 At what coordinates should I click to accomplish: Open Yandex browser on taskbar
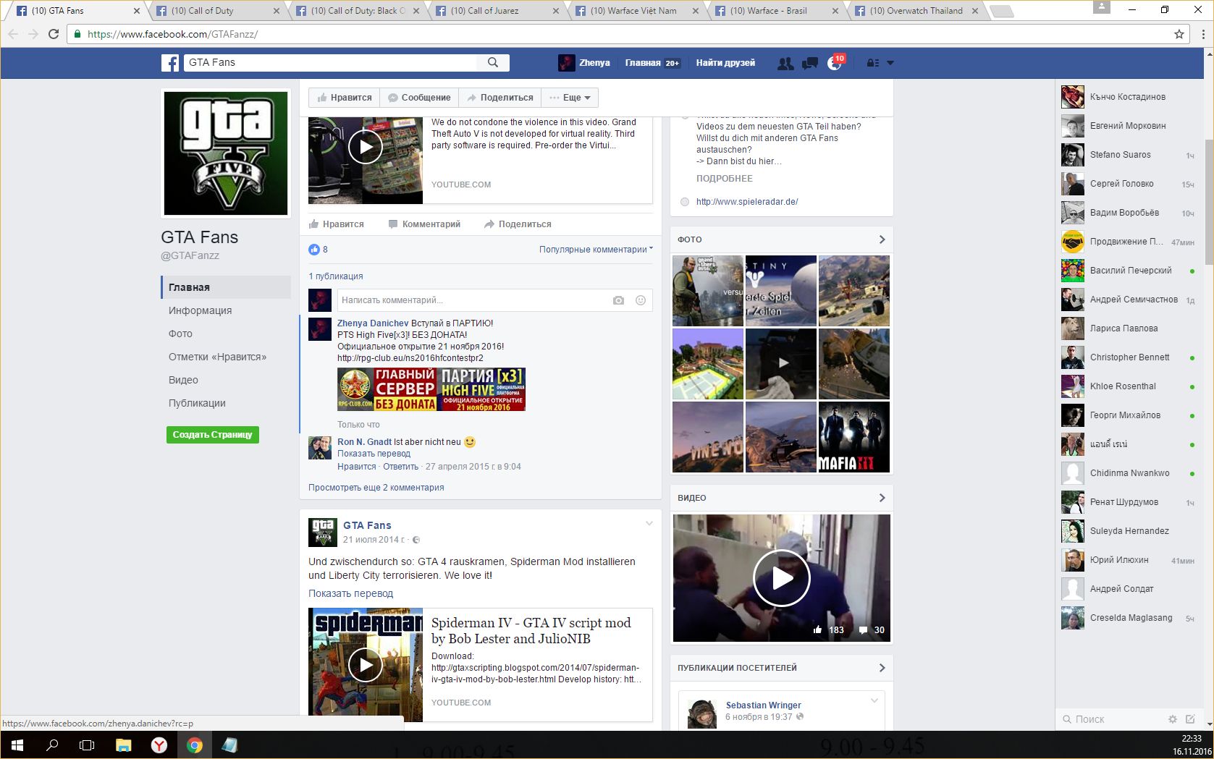pos(159,745)
